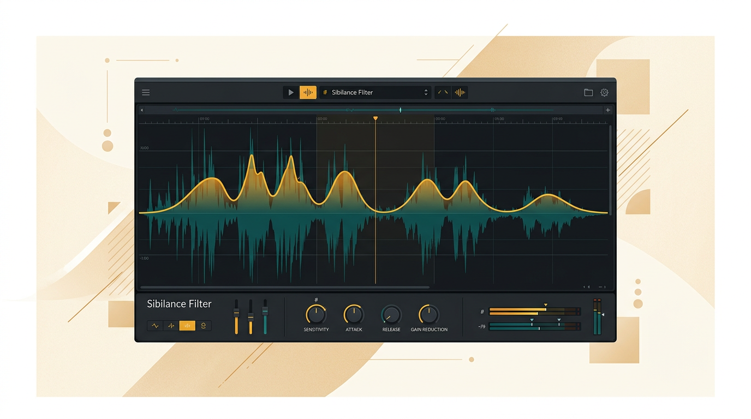Click the Release knob
The image size is (751, 419).
pos(391,315)
